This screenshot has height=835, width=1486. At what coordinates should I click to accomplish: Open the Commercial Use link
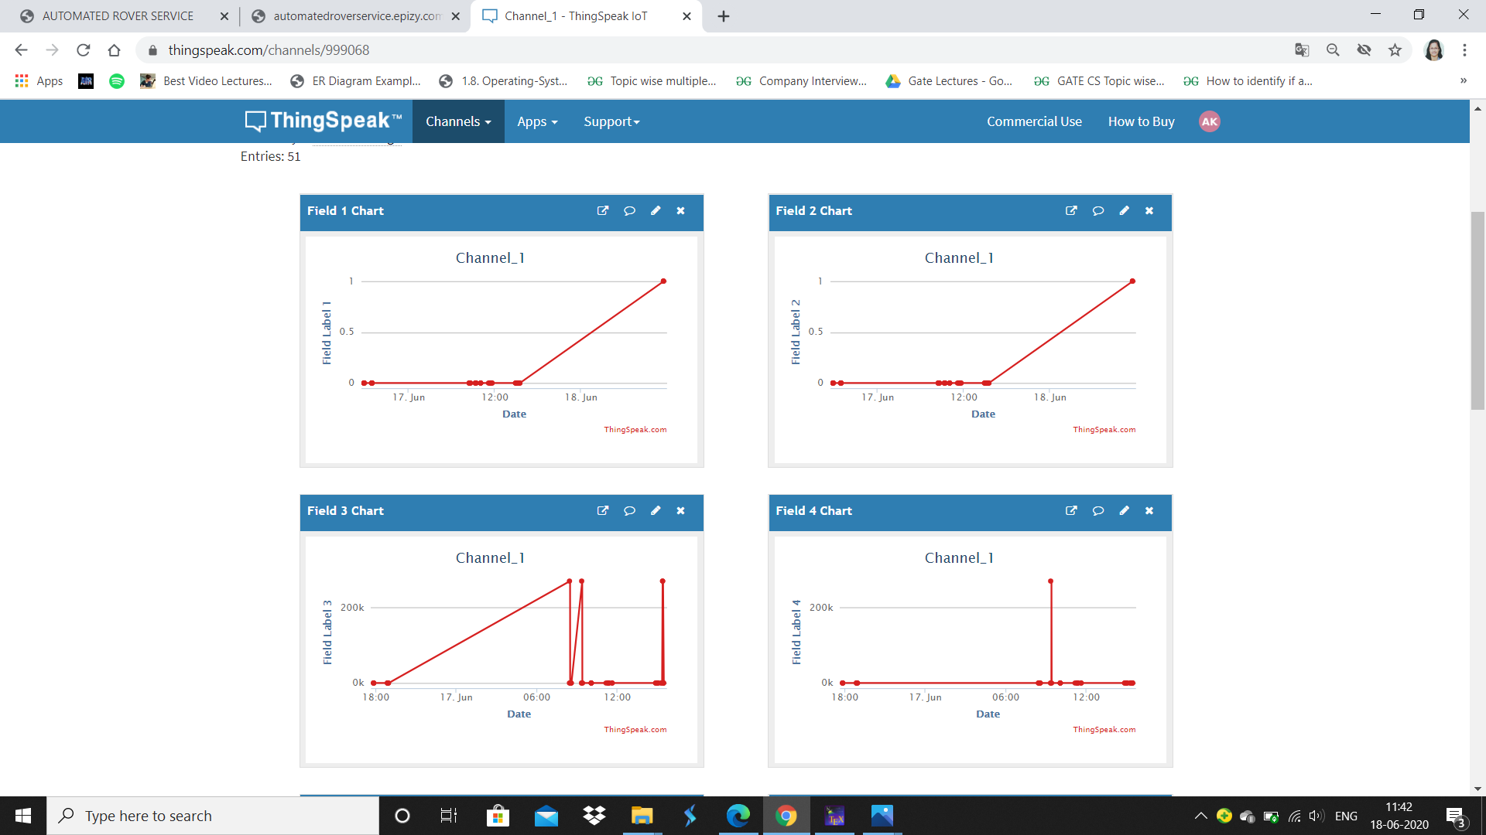pos(1034,121)
